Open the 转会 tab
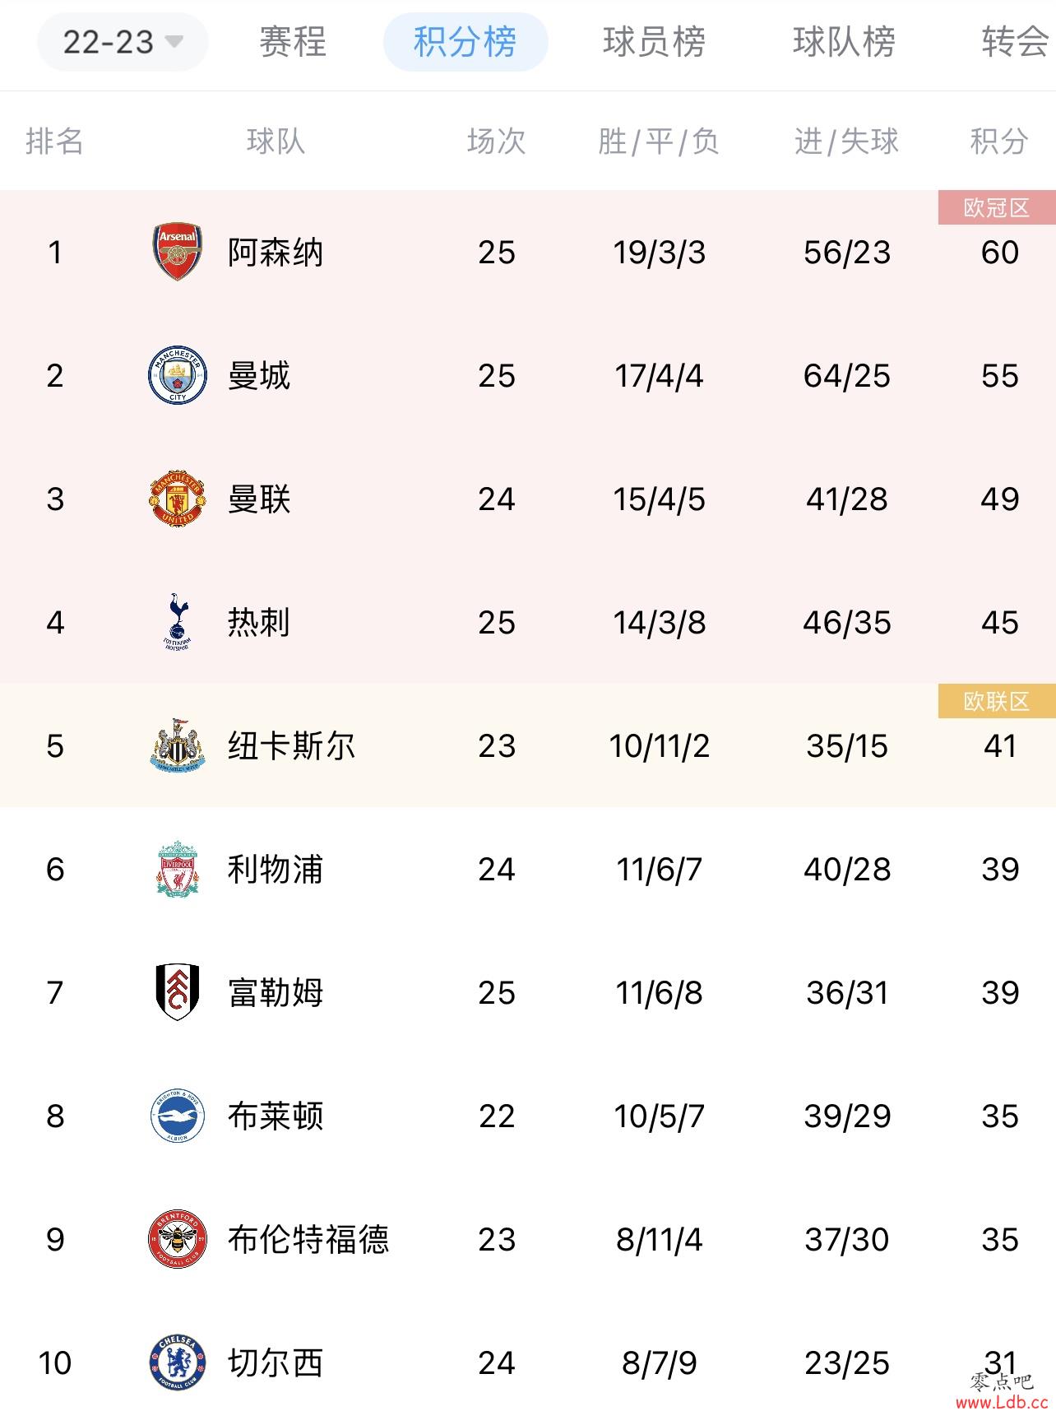The height and width of the screenshot is (1411, 1056). point(1016,42)
